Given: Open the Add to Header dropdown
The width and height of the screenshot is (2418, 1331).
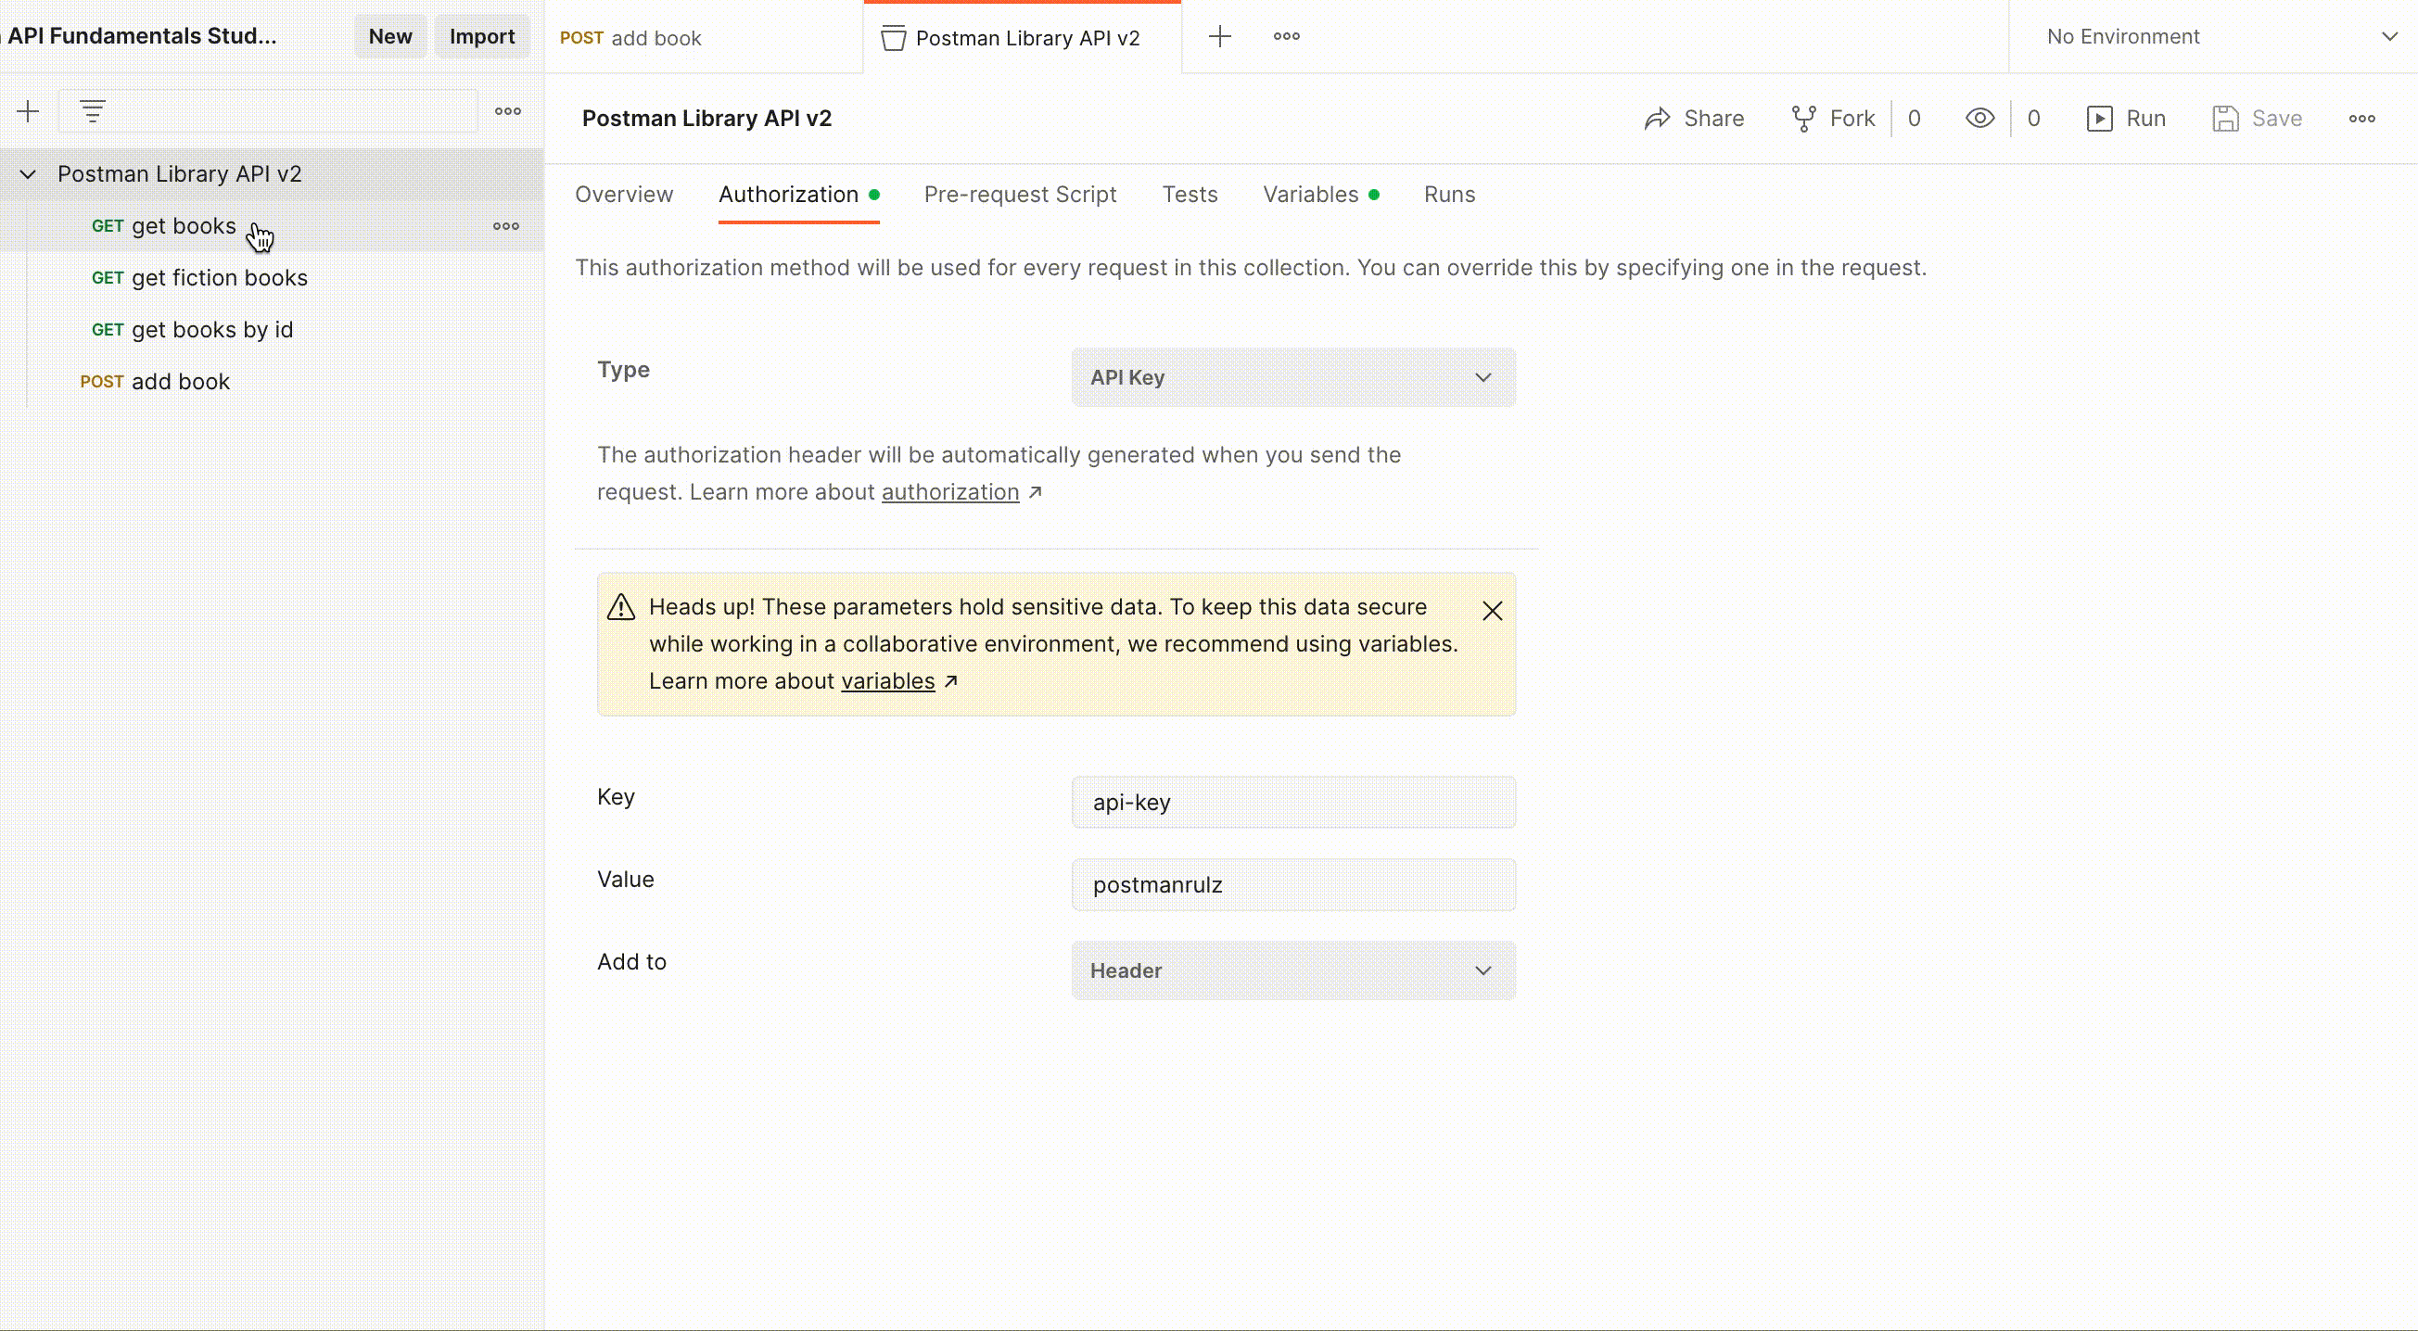Looking at the screenshot, I should tap(1292, 970).
